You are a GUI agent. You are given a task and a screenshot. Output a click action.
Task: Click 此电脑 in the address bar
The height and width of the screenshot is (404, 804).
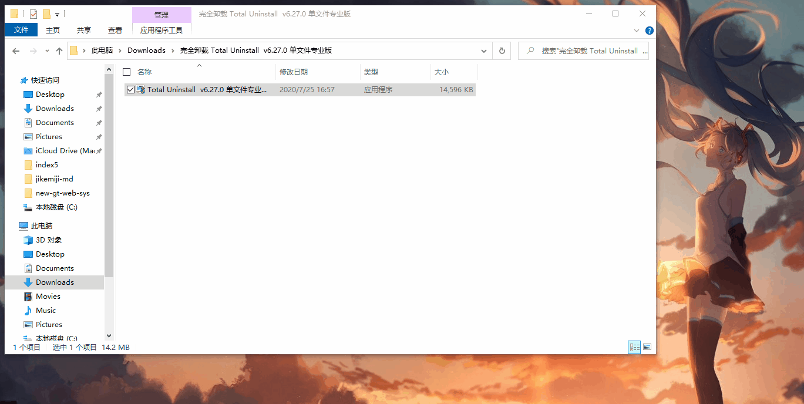point(102,51)
